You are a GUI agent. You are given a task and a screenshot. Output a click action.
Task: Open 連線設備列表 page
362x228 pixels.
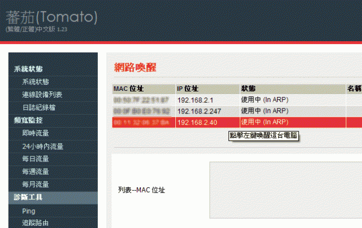(x=42, y=95)
